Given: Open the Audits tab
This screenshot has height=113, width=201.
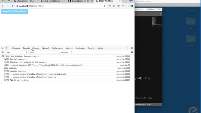Looking at the screenshot, I should click(100, 48).
